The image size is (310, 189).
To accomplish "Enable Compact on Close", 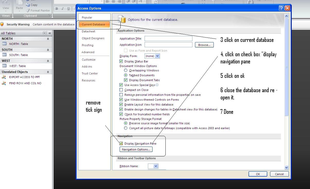I will (121, 90).
